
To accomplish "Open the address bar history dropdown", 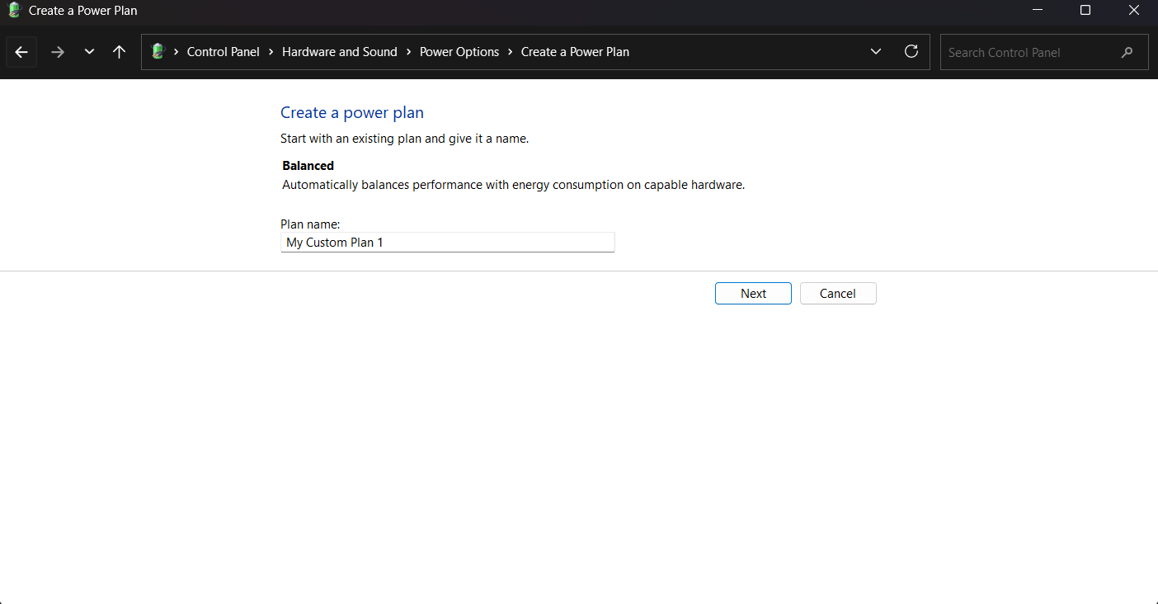I will [x=876, y=51].
